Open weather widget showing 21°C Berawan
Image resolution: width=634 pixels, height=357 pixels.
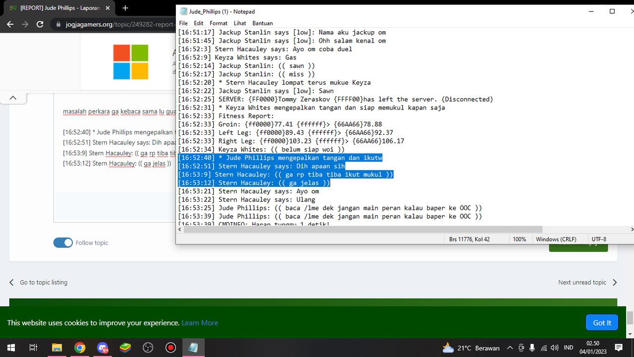(x=471, y=348)
